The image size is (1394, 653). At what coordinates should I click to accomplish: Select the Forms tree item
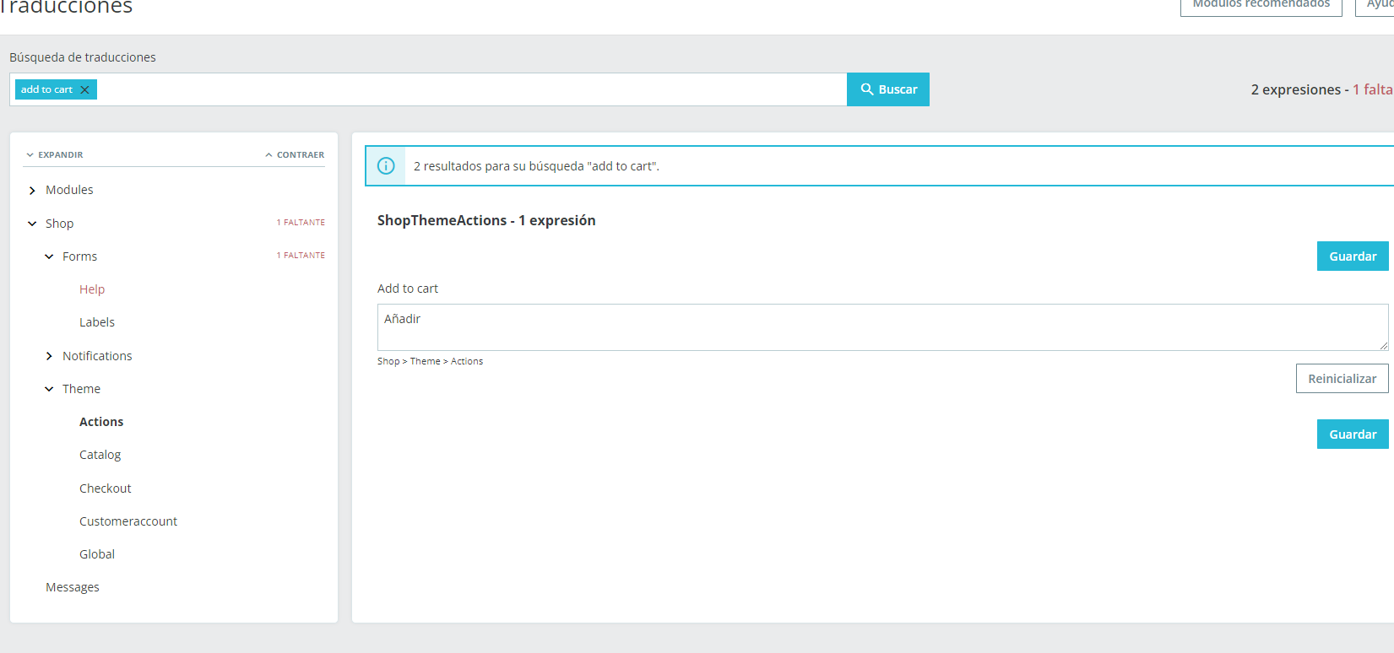pyautogui.click(x=79, y=256)
